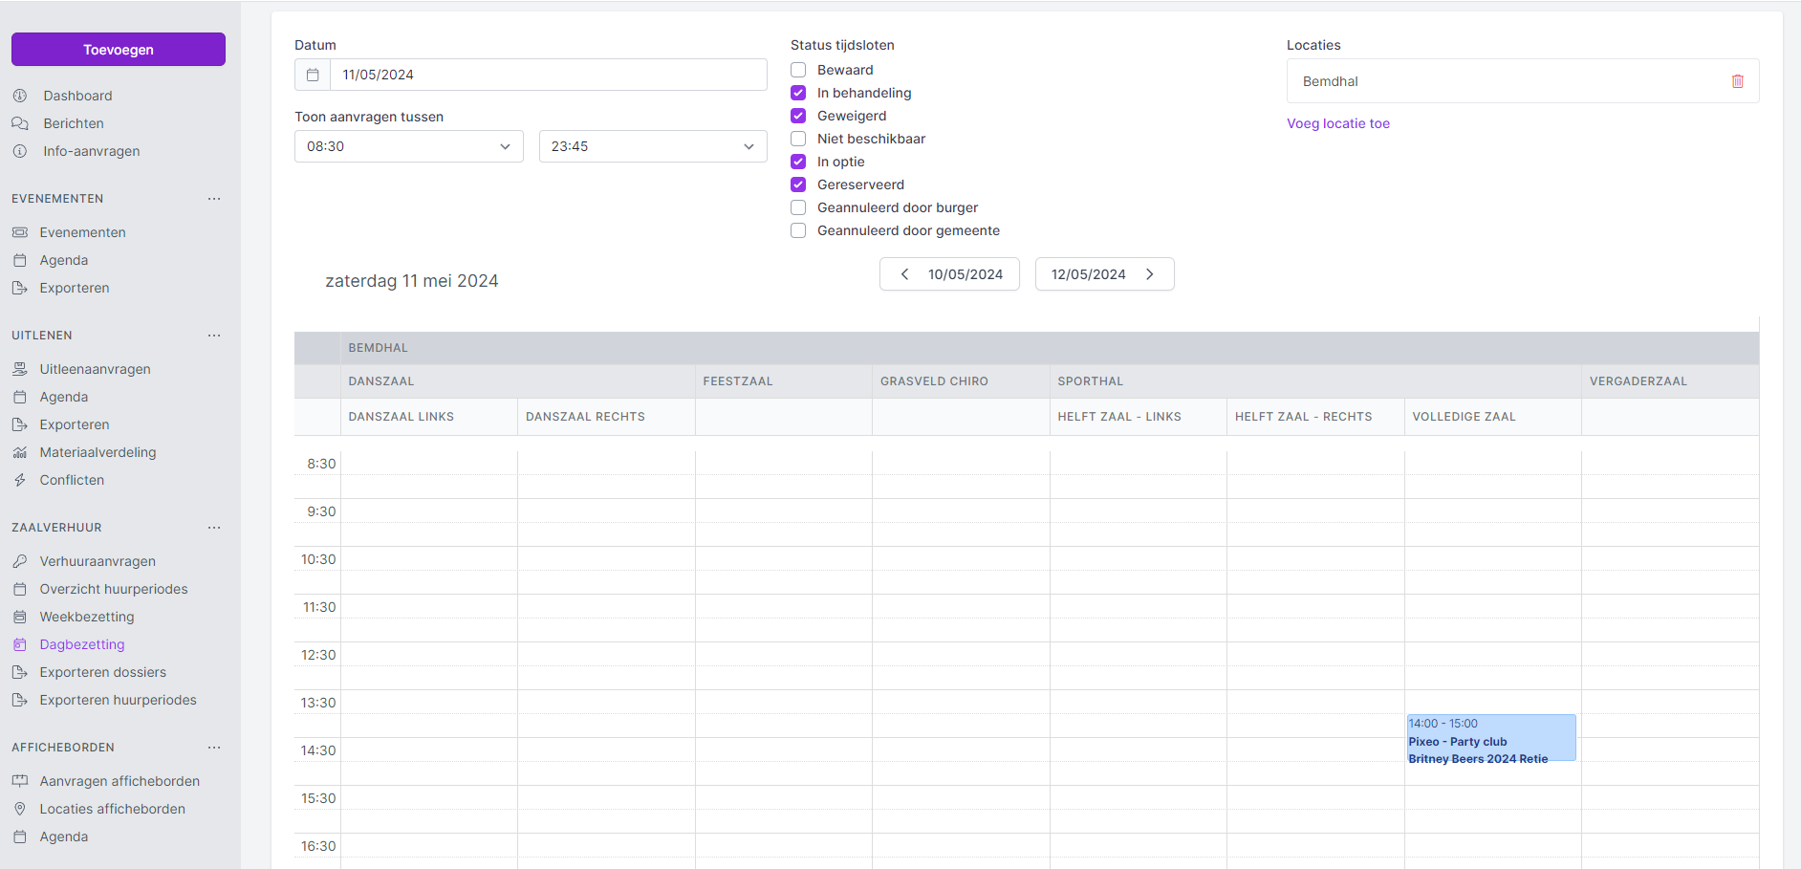Image resolution: width=1801 pixels, height=869 pixels.
Task: Click the Verhuuraanvragen key icon
Action: [20, 561]
